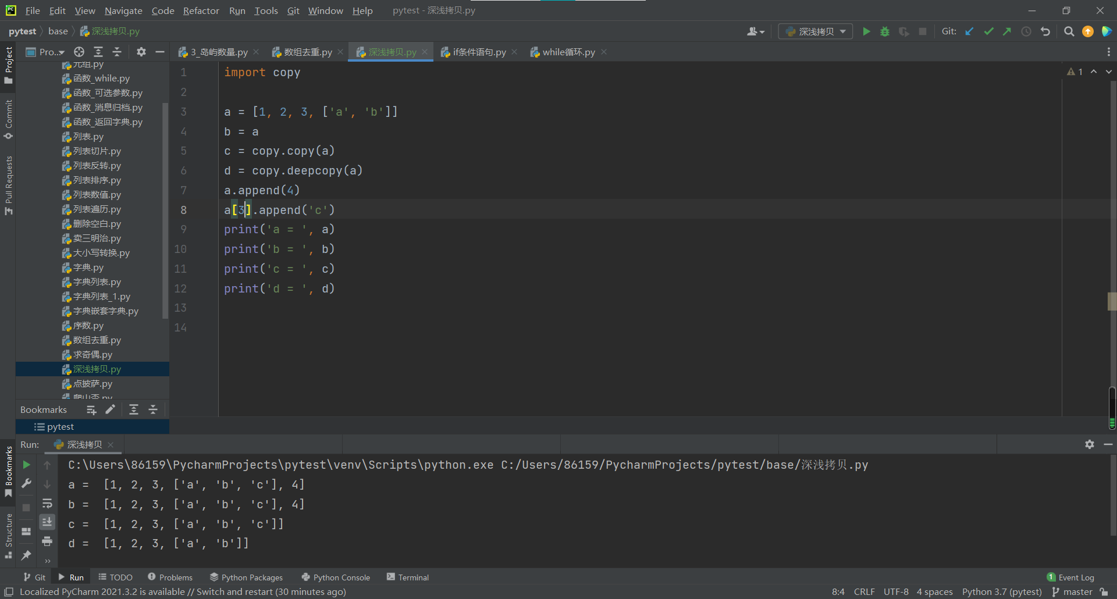The width and height of the screenshot is (1117, 599).
Task: Open the Event Log
Action: click(1070, 577)
